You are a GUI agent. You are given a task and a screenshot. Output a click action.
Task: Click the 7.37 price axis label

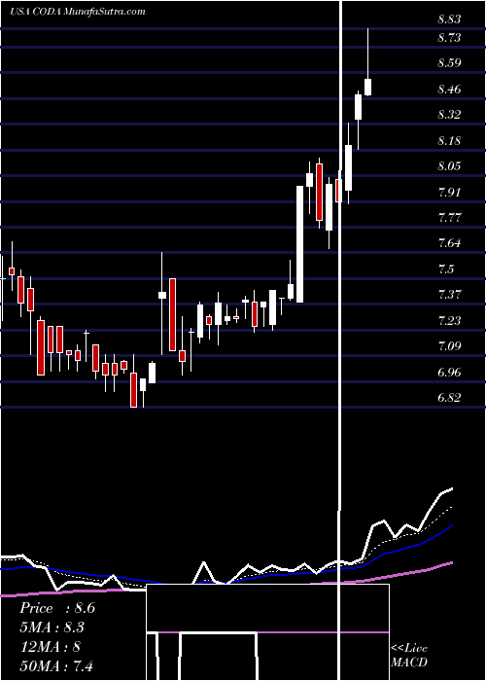click(449, 295)
